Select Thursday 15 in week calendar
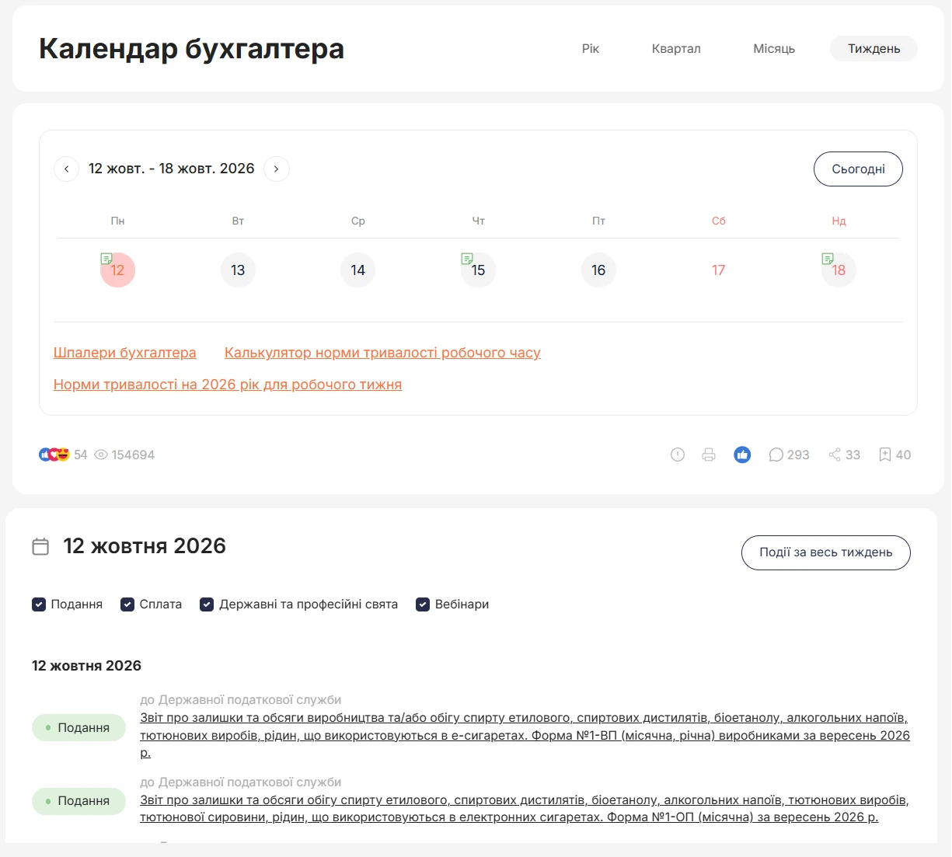This screenshot has width=952, height=857. [x=478, y=270]
